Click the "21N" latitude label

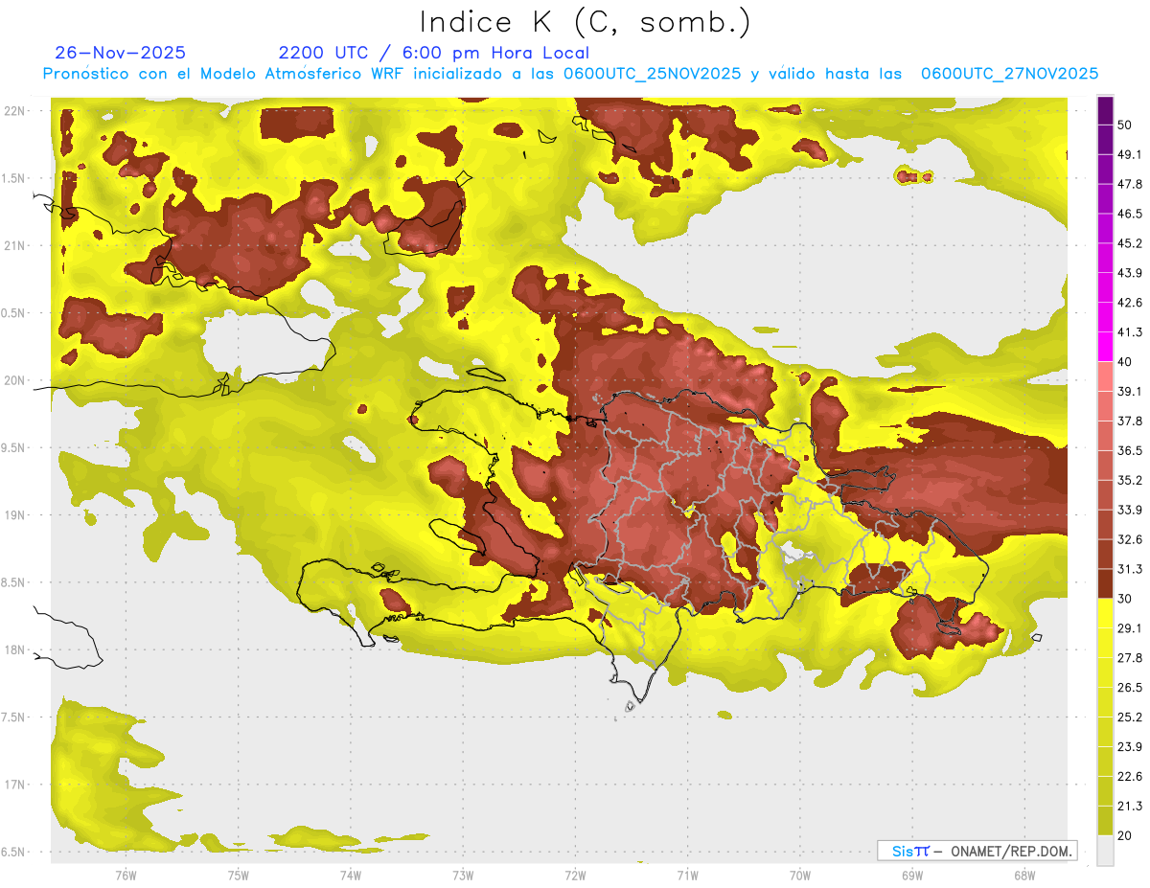[x=13, y=245]
